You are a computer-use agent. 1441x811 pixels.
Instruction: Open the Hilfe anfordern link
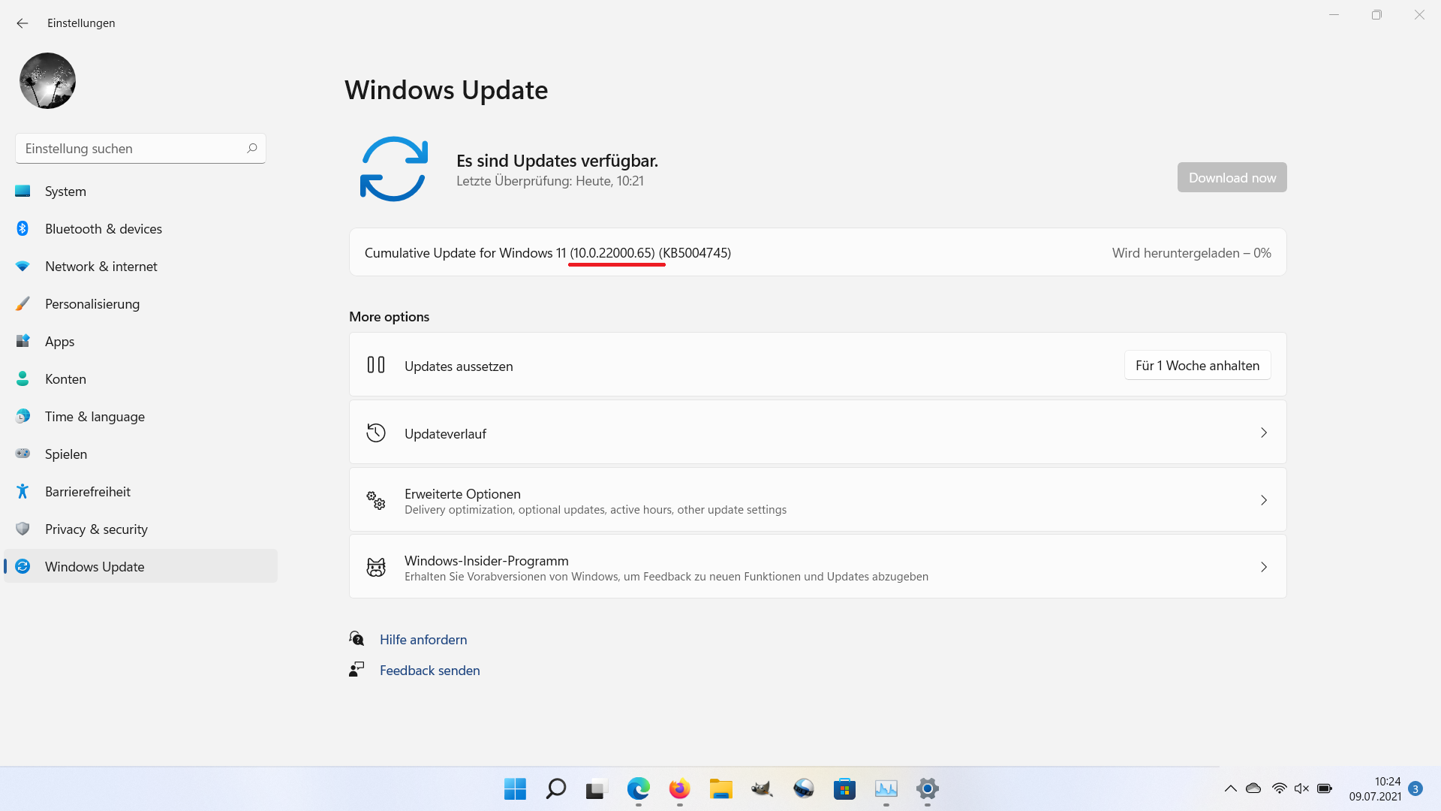(x=423, y=640)
